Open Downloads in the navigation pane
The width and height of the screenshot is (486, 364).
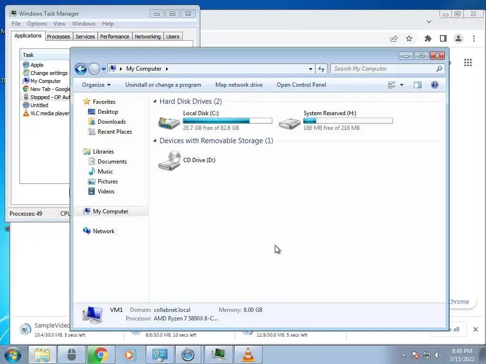(112, 122)
